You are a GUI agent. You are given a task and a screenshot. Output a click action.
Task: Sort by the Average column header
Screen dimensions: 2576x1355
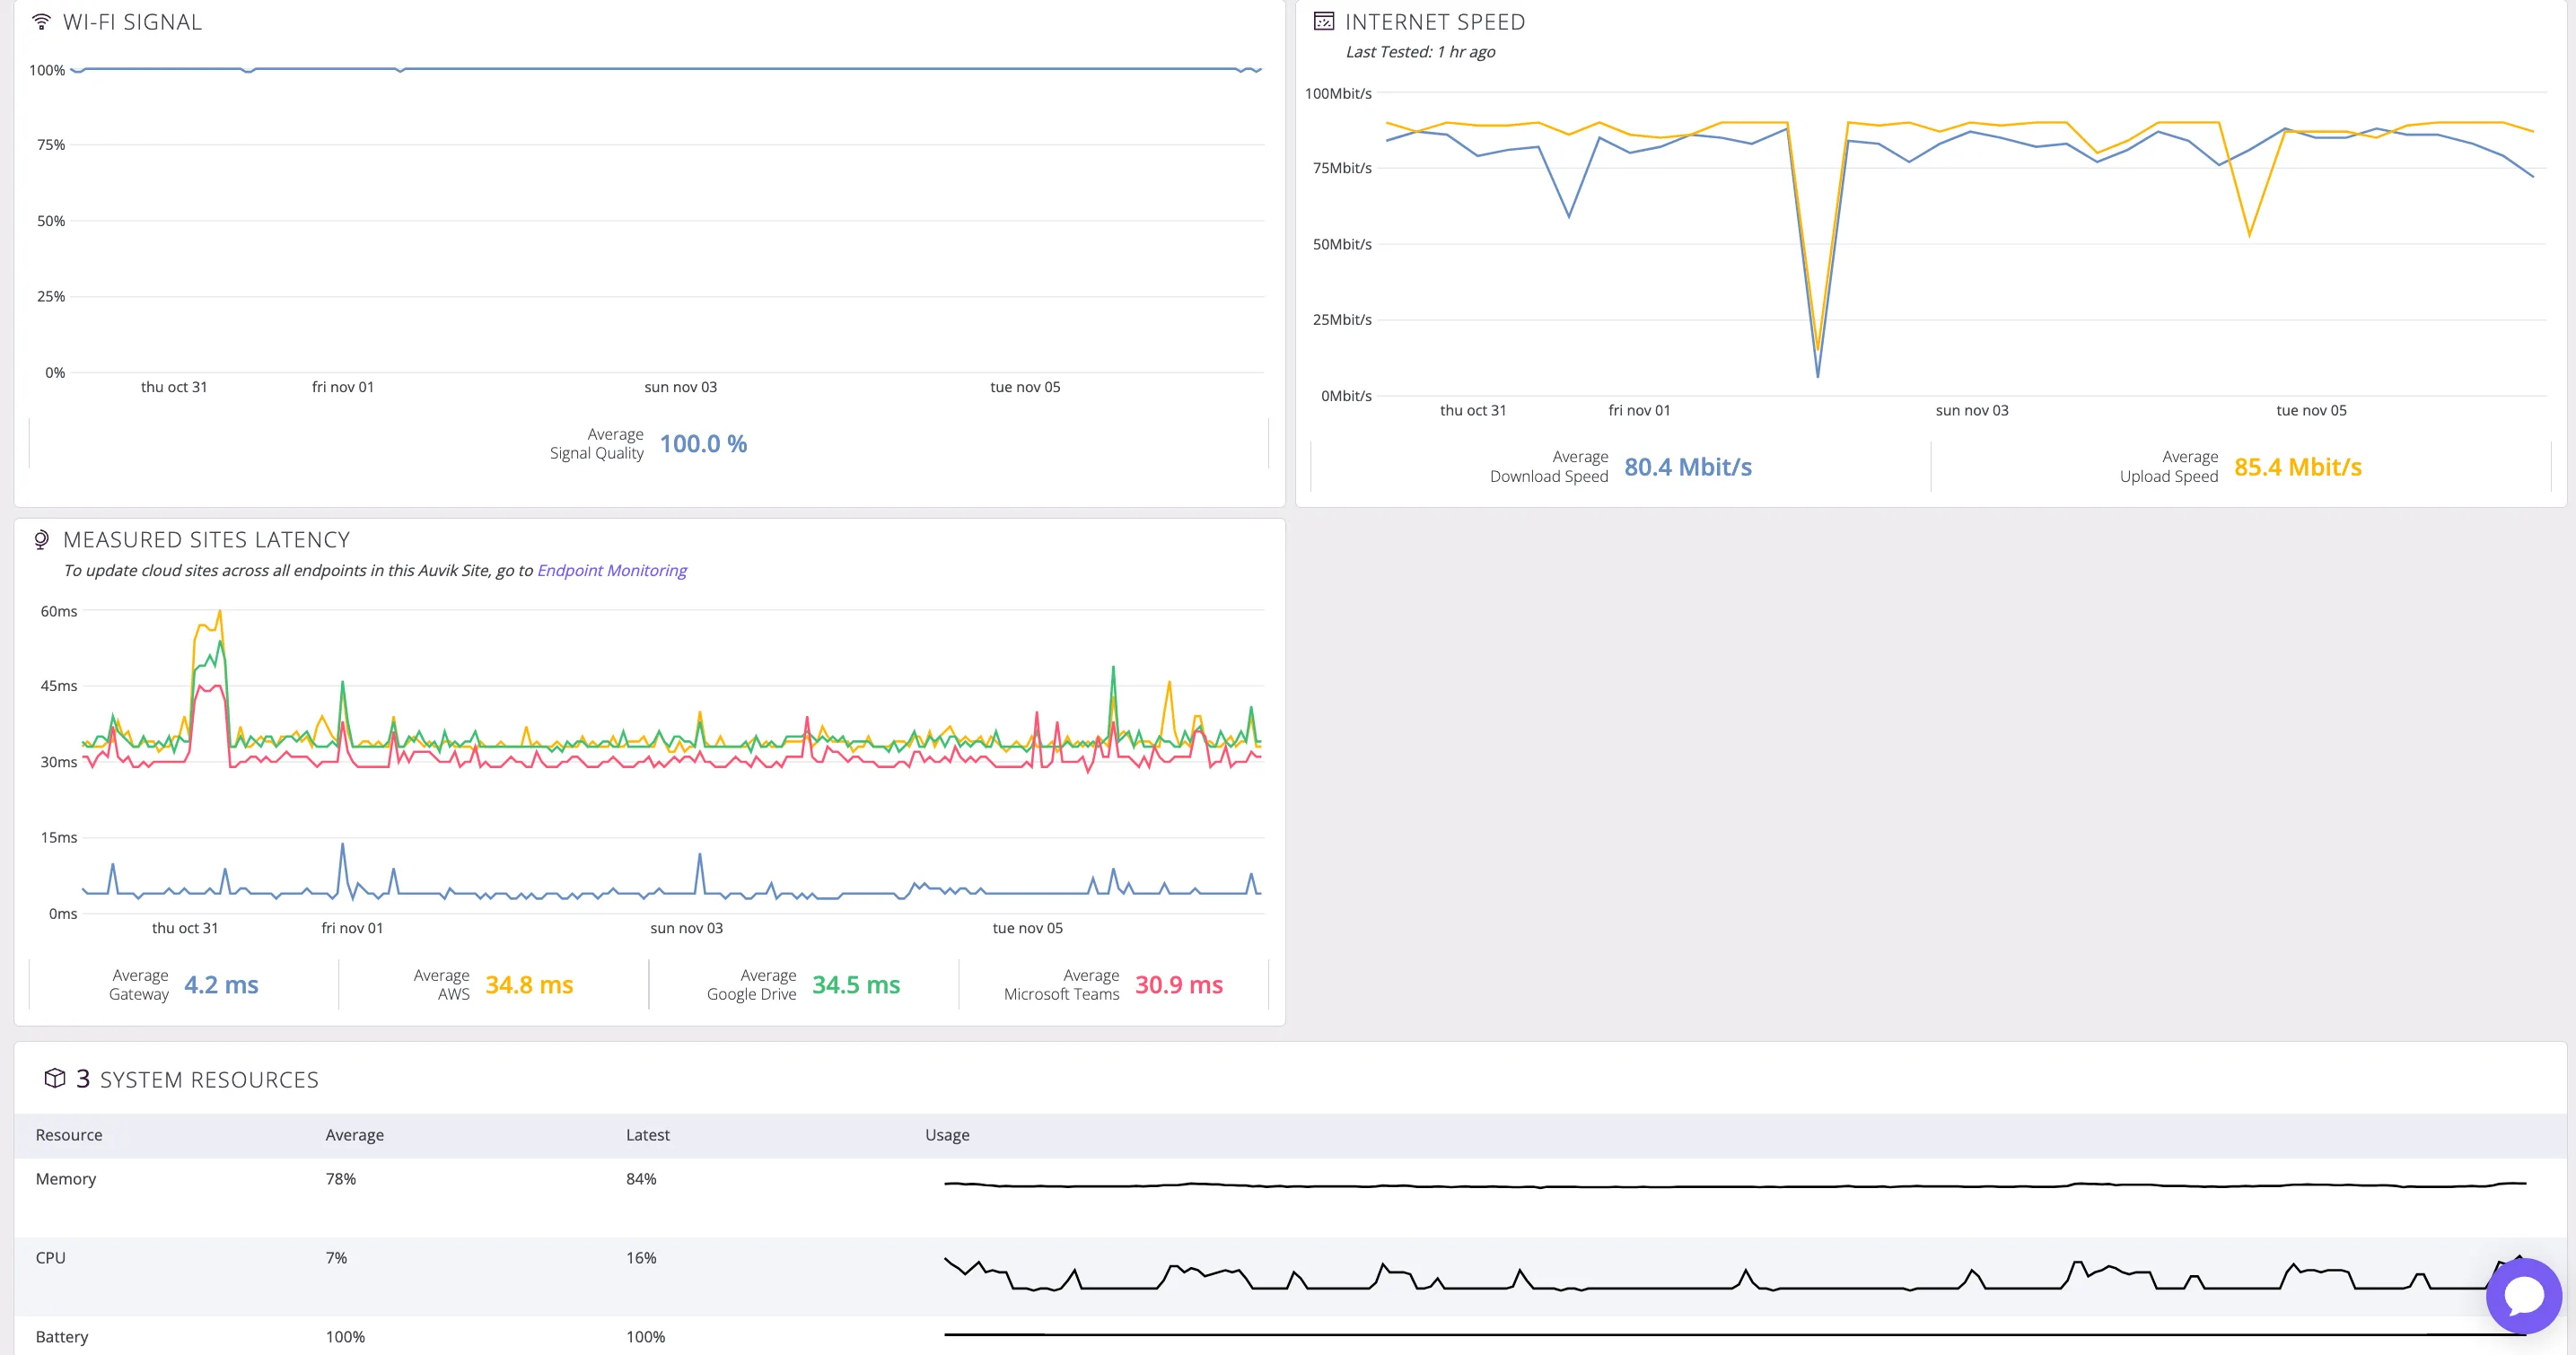(x=354, y=1135)
